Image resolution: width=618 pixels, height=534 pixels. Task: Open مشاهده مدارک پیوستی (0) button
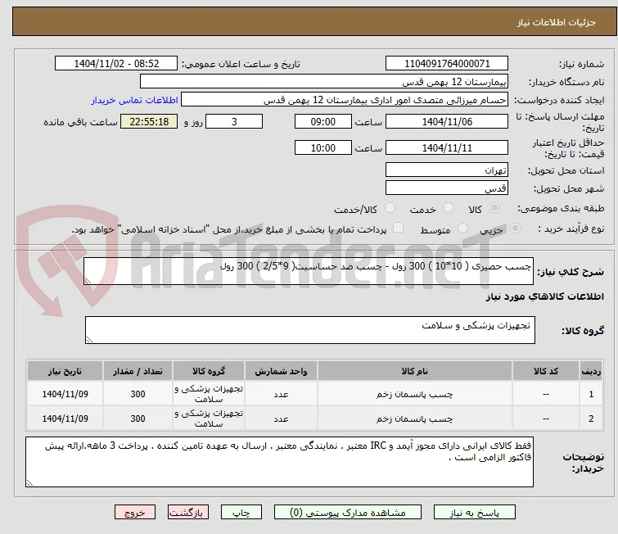pyautogui.click(x=348, y=513)
